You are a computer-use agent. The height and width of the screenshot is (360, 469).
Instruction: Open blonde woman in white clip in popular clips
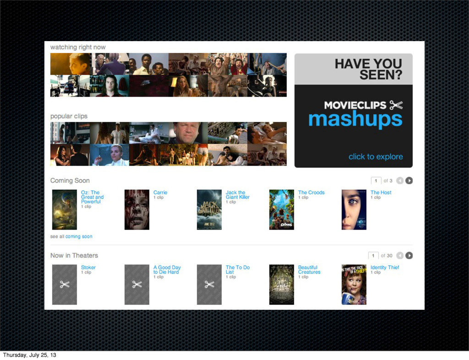pos(109,155)
